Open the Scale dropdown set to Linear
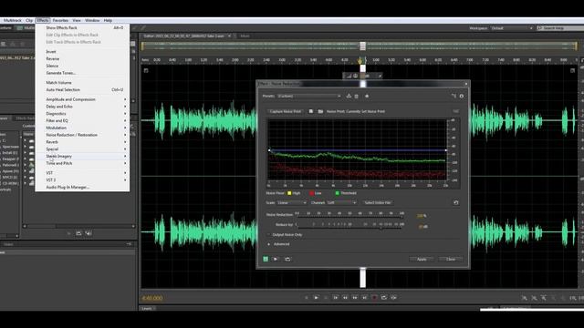 tap(292, 202)
